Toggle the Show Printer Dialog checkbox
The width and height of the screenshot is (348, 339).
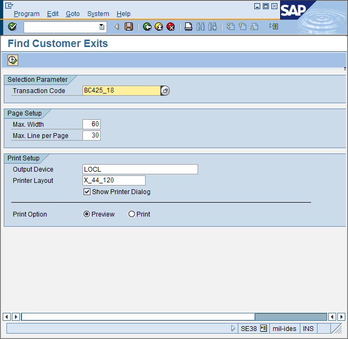(87, 191)
